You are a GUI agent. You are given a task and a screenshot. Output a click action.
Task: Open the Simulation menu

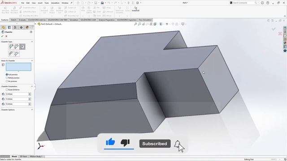tap(55, 3)
